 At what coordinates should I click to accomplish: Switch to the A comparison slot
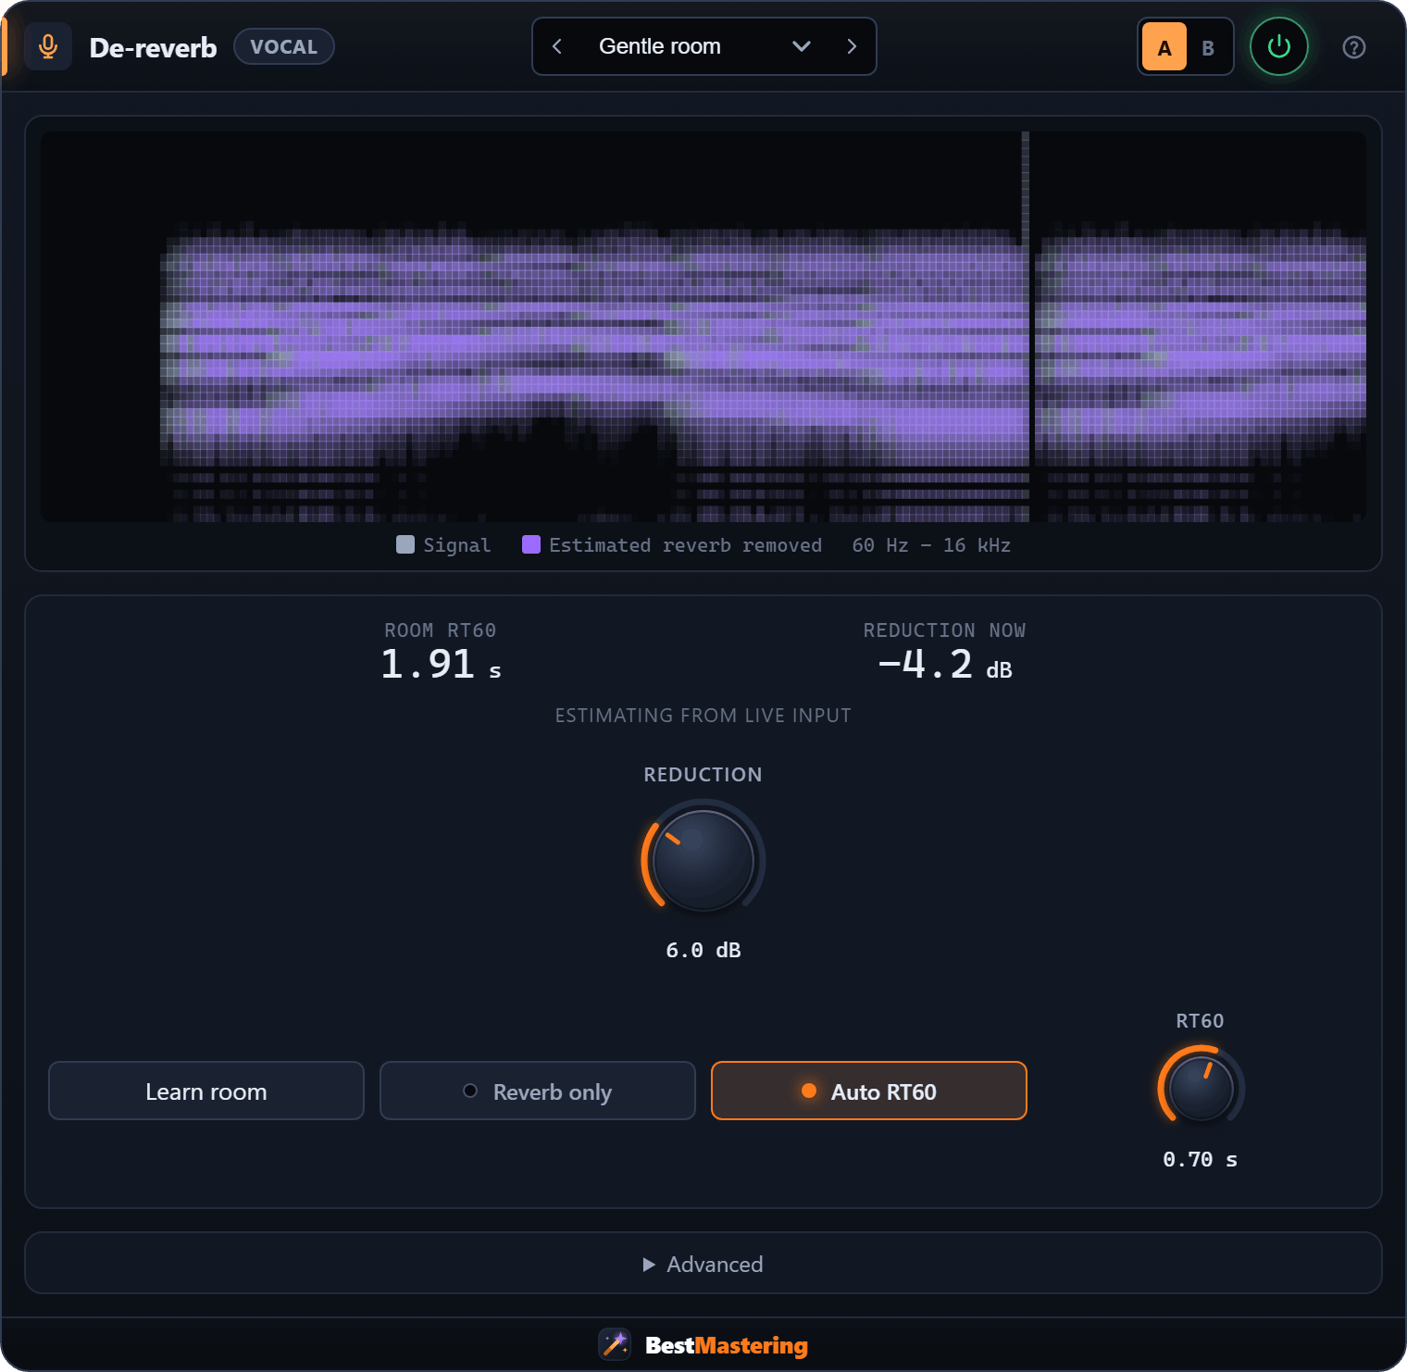(x=1164, y=47)
